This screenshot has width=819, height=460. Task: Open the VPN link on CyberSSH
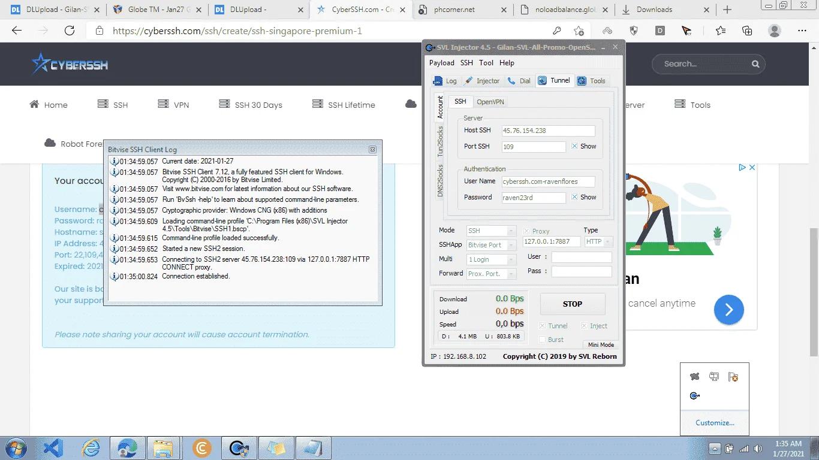(x=173, y=105)
